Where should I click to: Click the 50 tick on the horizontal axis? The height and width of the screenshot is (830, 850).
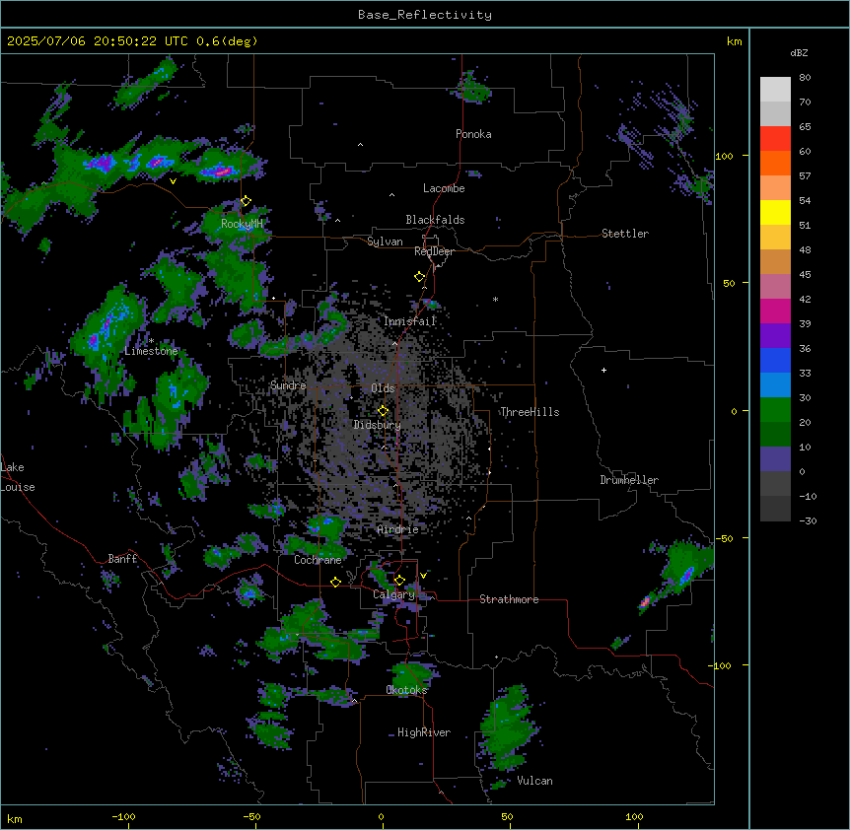[x=507, y=816]
